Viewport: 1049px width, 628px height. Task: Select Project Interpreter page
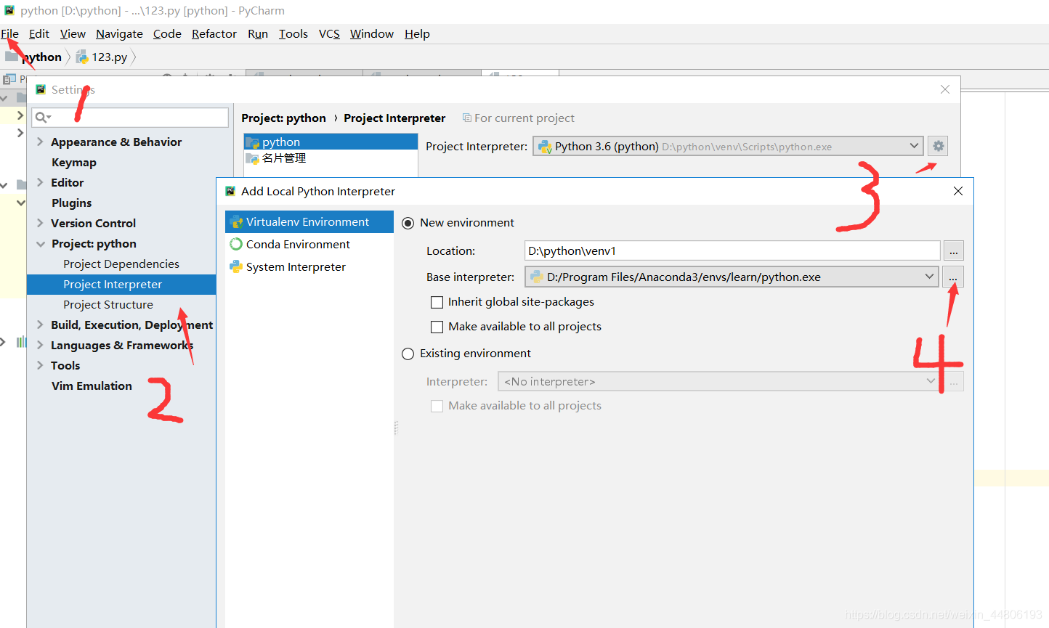pyautogui.click(x=121, y=284)
